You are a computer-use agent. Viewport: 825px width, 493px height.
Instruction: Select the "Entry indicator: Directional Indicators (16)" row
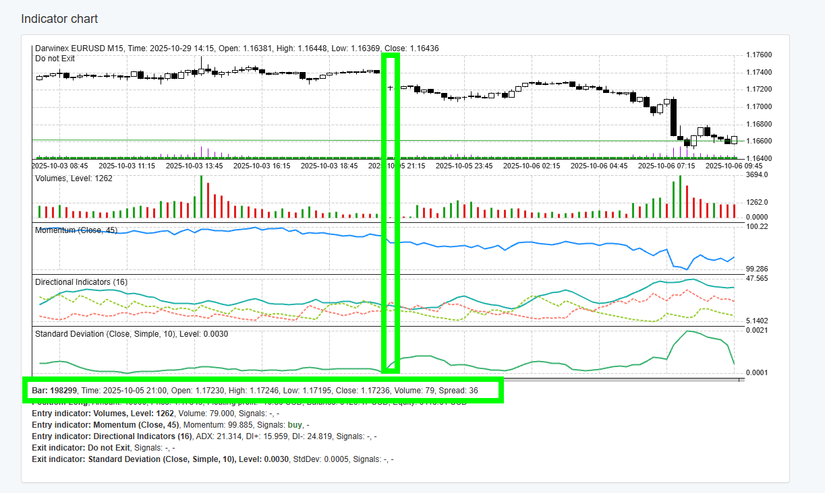point(204,436)
